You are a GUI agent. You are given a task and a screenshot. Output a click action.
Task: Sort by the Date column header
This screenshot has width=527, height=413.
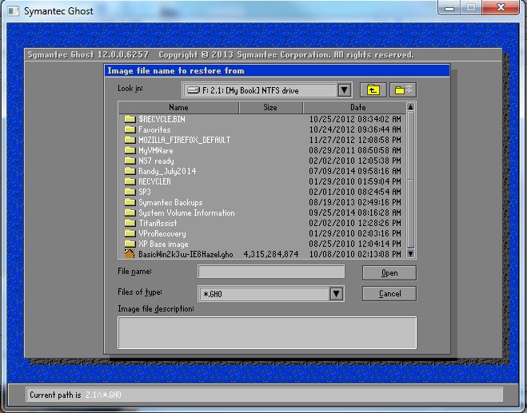pos(354,108)
